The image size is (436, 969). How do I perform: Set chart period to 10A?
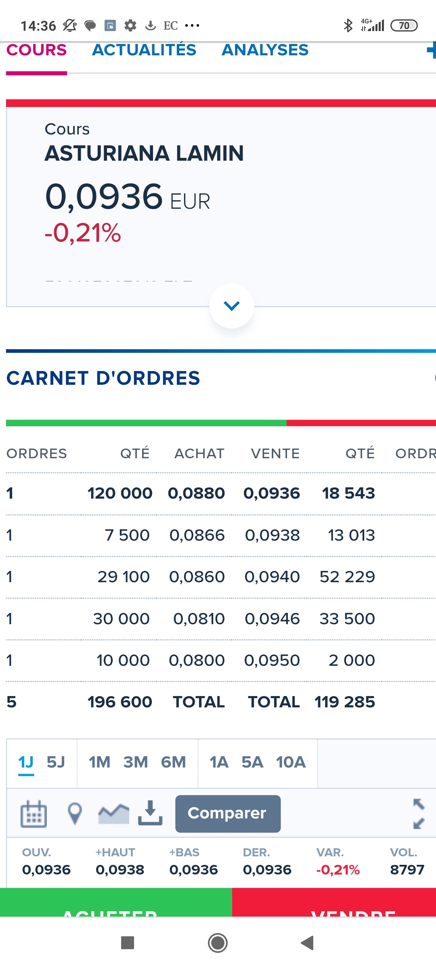click(x=291, y=762)
